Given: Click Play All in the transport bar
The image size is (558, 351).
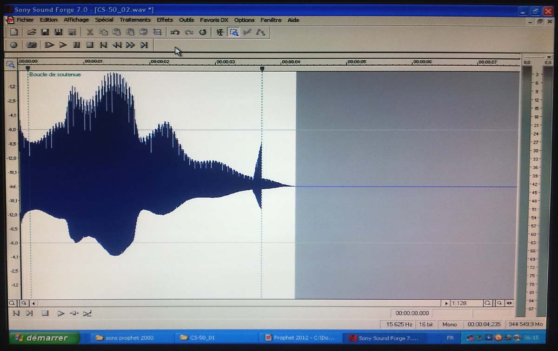Looking at the screenshot, I should tap(49, 45).
